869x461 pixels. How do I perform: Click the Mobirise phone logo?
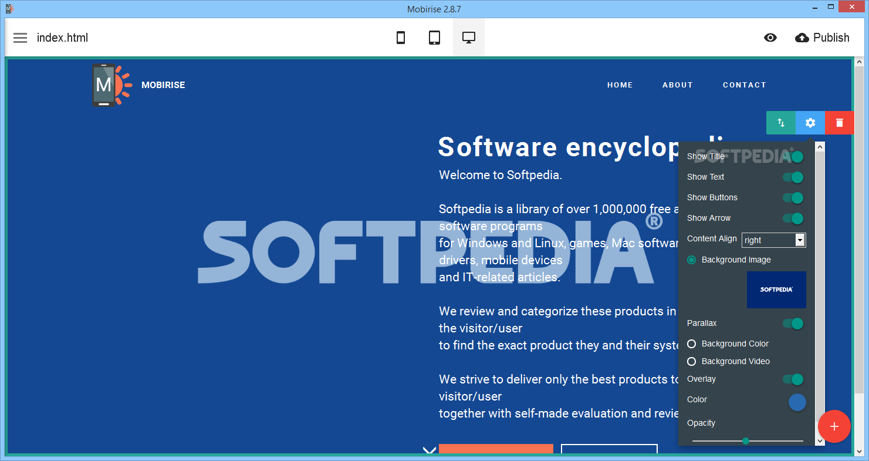tap(111, 85)
